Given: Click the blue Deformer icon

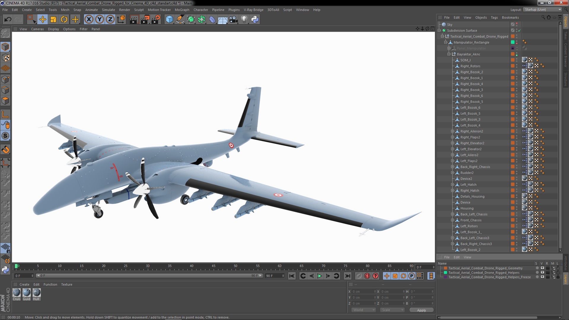Looking at the screenshot, I should [x=212, y=20].
